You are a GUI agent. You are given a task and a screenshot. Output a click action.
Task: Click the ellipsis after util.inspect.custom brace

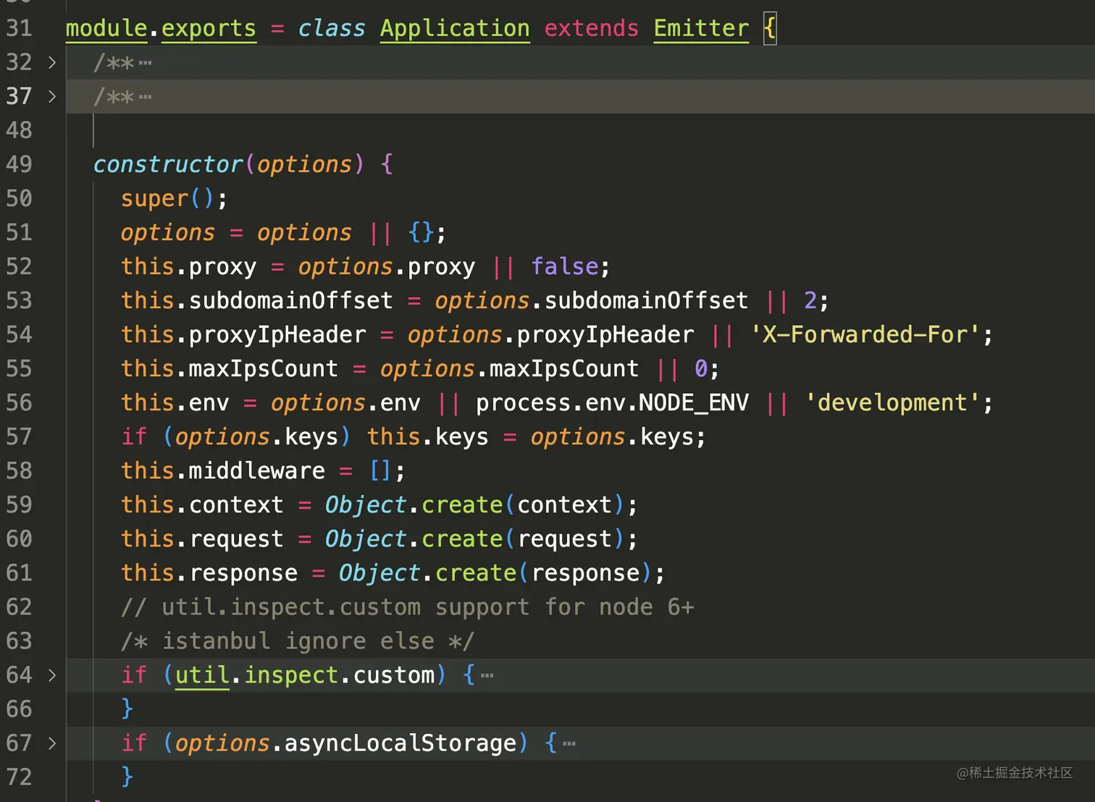click(487, 676)
